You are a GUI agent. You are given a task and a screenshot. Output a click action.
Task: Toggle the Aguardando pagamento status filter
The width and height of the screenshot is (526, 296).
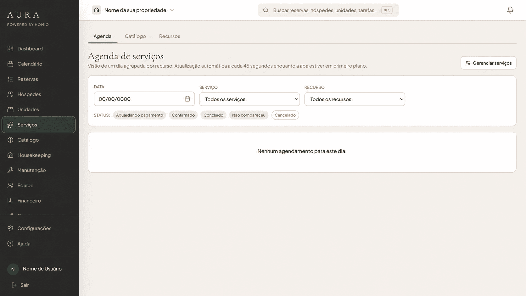[139, 115]
